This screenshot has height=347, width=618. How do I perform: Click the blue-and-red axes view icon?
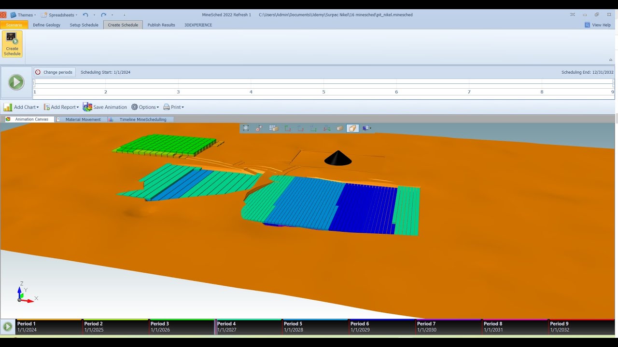coord(300,128)
